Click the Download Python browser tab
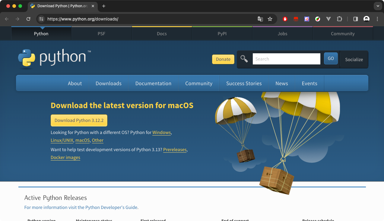 pyautogui.click(x=63, y=6)
